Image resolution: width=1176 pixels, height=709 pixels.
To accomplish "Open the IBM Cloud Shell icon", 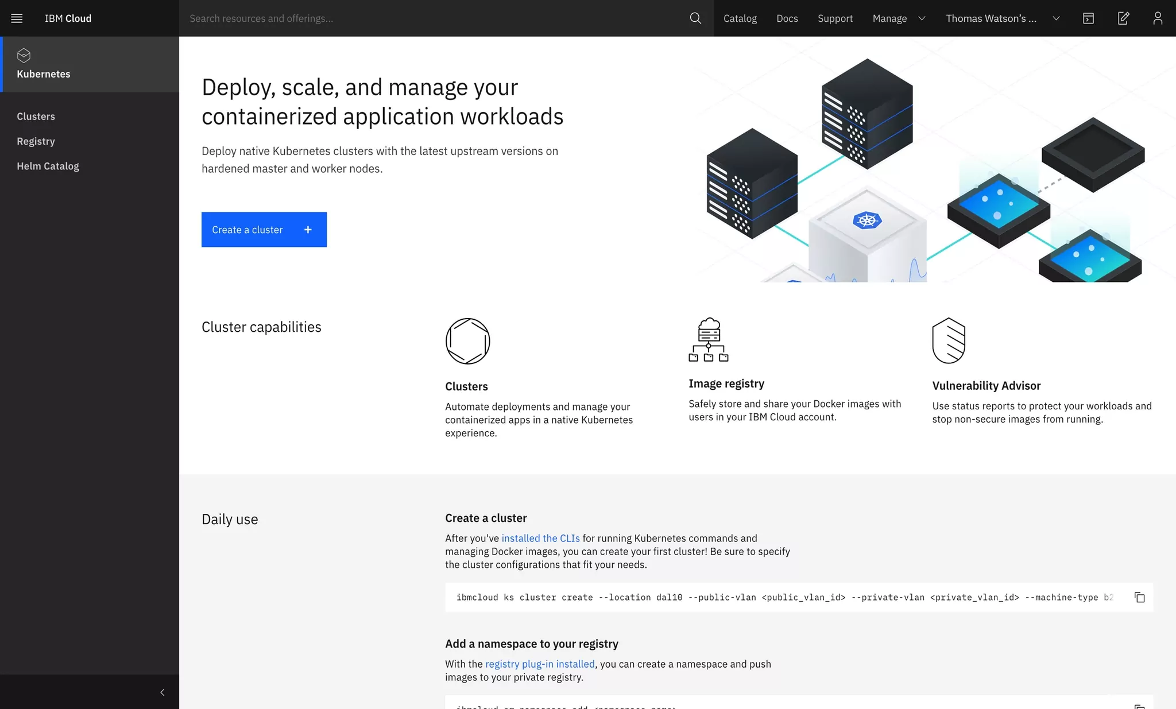I will 1088,18.
